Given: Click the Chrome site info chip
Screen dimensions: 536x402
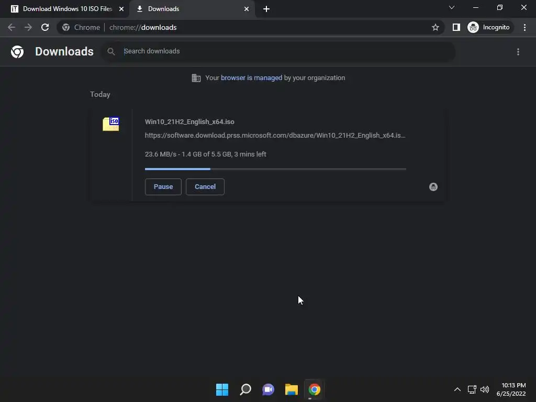Looking at the screenshot, I should (x=81, y=27).
